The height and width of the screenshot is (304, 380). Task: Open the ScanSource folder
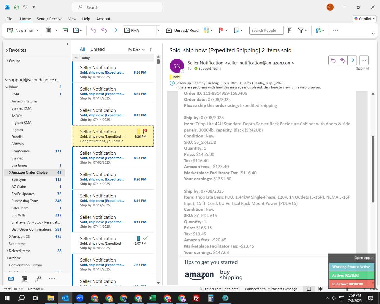point(20,151)
